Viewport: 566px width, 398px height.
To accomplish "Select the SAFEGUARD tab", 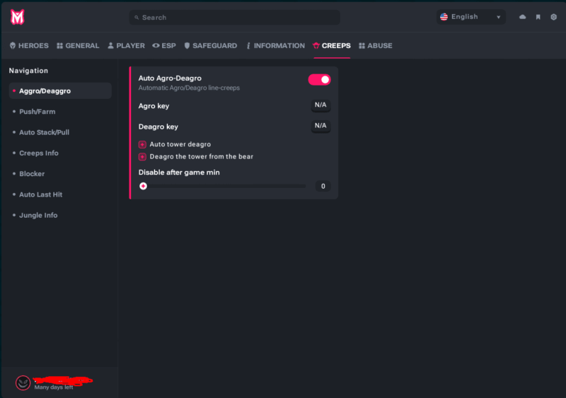I will pos(210,45).
